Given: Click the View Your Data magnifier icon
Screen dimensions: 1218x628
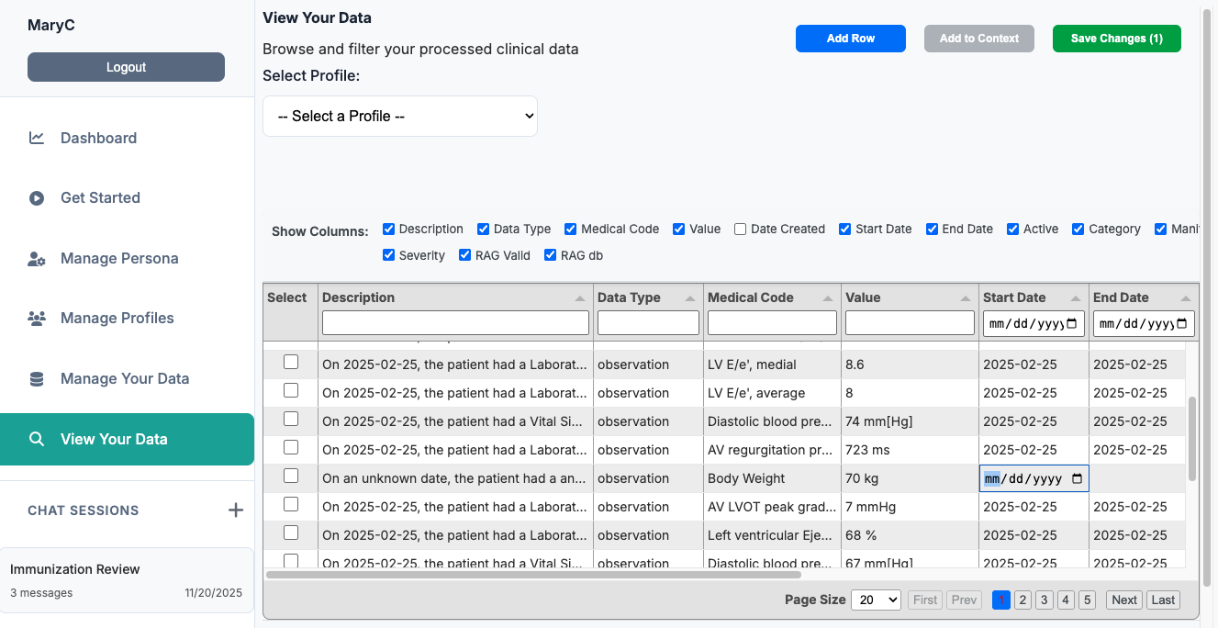Looking at the screenshot, I should coord(37,439).
